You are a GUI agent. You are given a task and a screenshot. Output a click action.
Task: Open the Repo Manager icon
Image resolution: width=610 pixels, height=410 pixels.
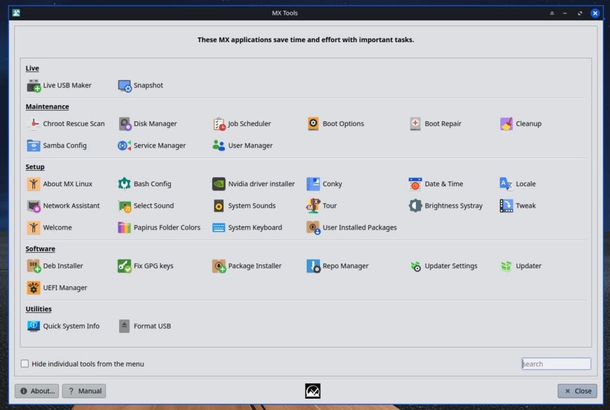(313, 266)
